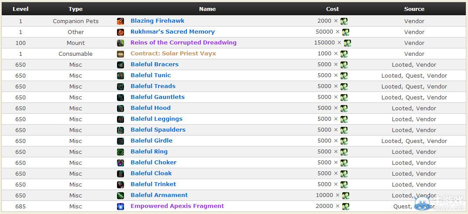The image size is (468, 214).
Task: Click the Contract: Solar Priest Vayx icon
Action: 120,54
